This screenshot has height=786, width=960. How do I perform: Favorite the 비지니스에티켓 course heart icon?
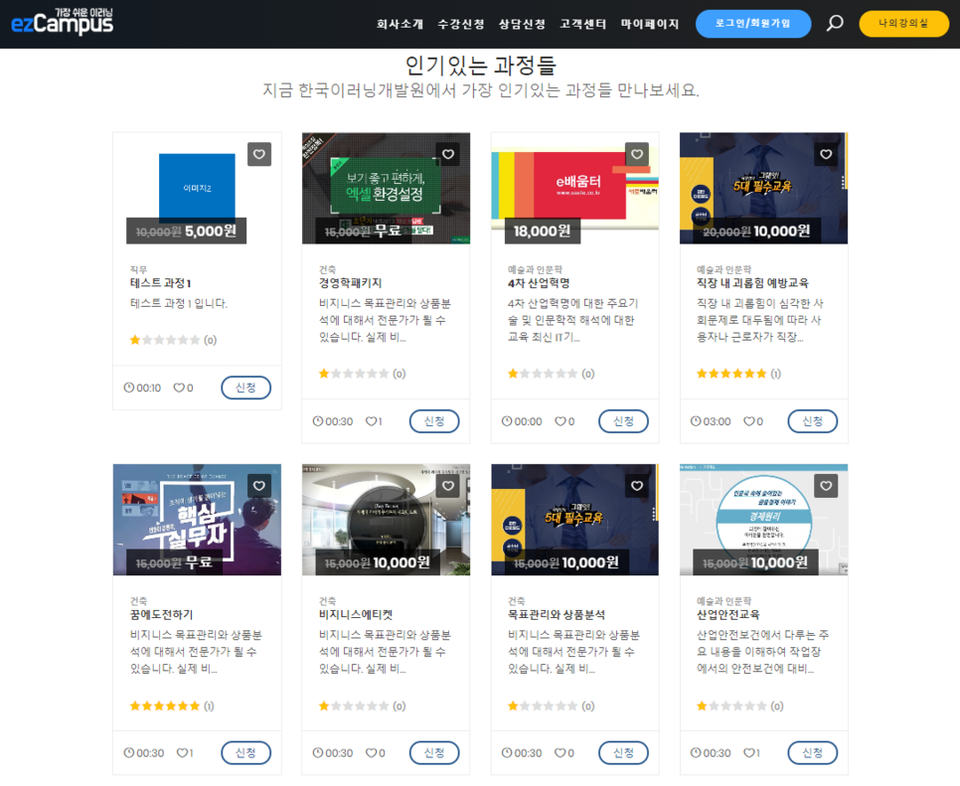448,486
